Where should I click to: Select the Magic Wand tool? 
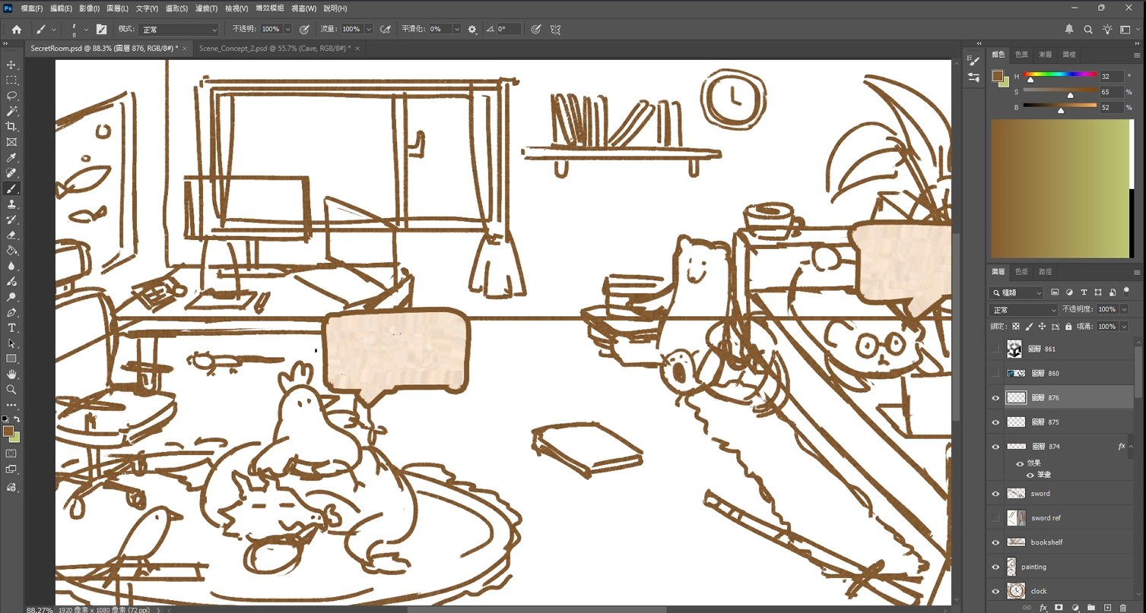[x=11, y=111]
